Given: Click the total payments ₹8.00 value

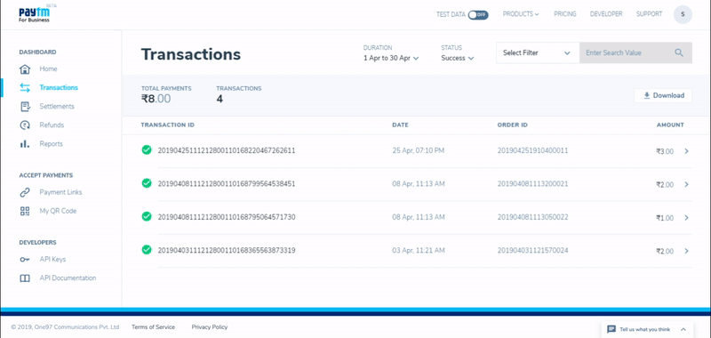Looking at the screenshot, I should (156, 99).
